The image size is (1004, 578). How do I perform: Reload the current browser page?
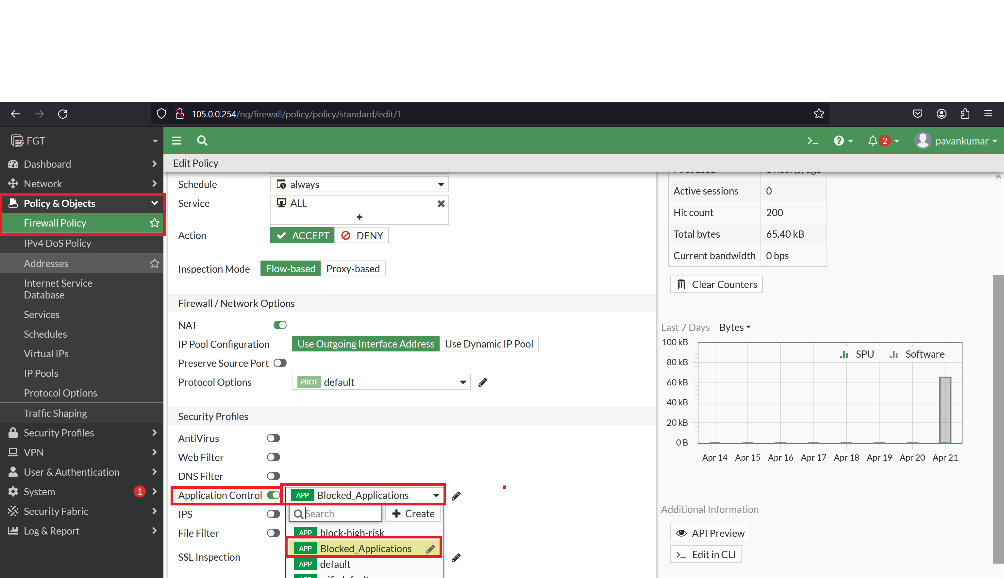tap(63, 114)
